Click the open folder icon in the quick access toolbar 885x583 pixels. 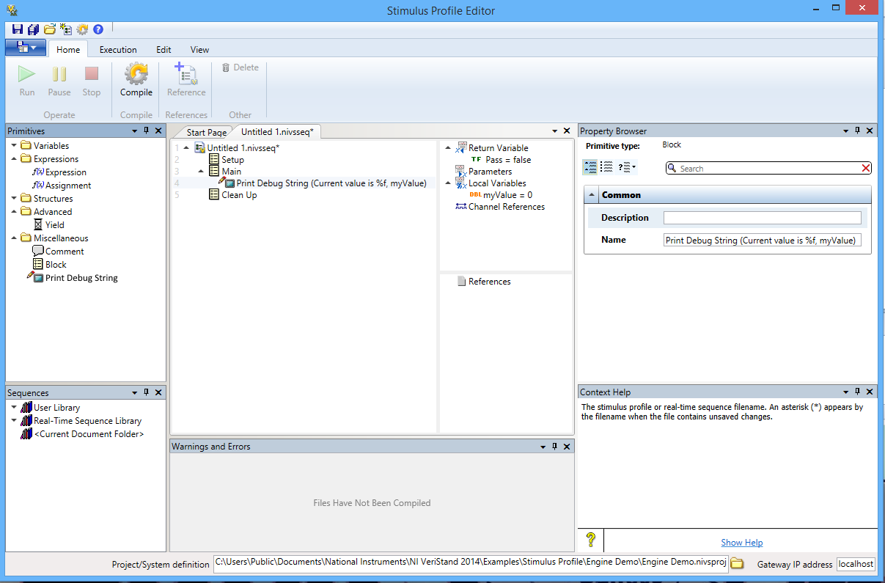point(50,29)
